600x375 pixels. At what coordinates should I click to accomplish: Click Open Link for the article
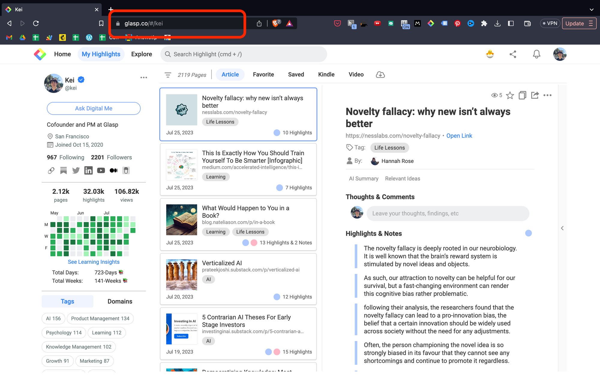click(459, 136)
